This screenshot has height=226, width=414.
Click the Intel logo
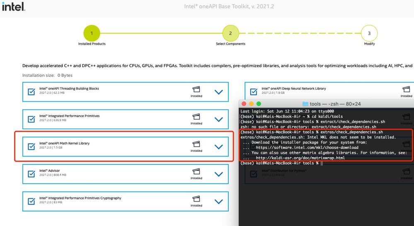tap(14, 7)
